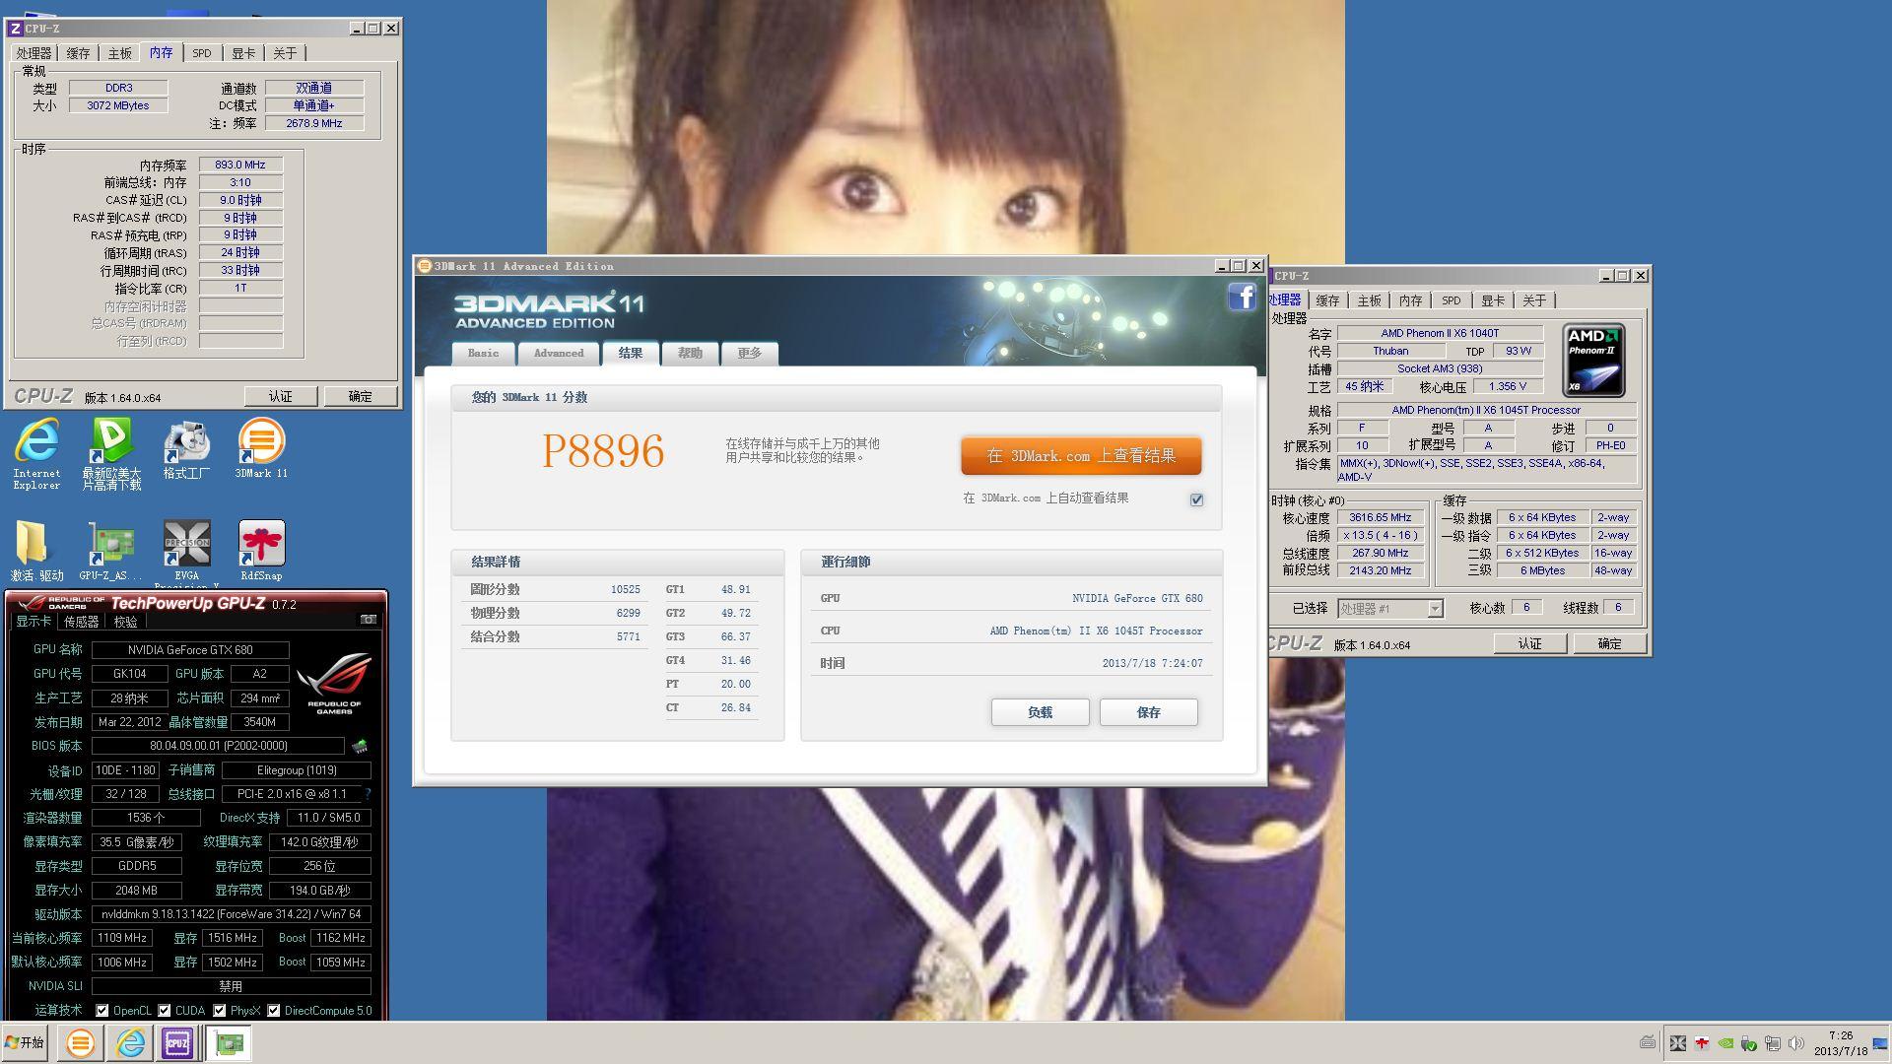Click the GPU-Z screenshot camera icon
This screenshot has height=1064, width=1892.
pos(369,620)
